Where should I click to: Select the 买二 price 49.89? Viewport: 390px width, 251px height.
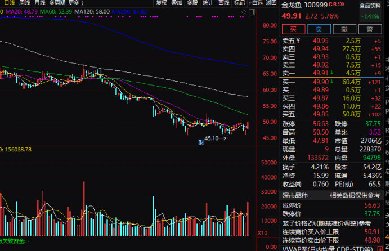(321, 90)
